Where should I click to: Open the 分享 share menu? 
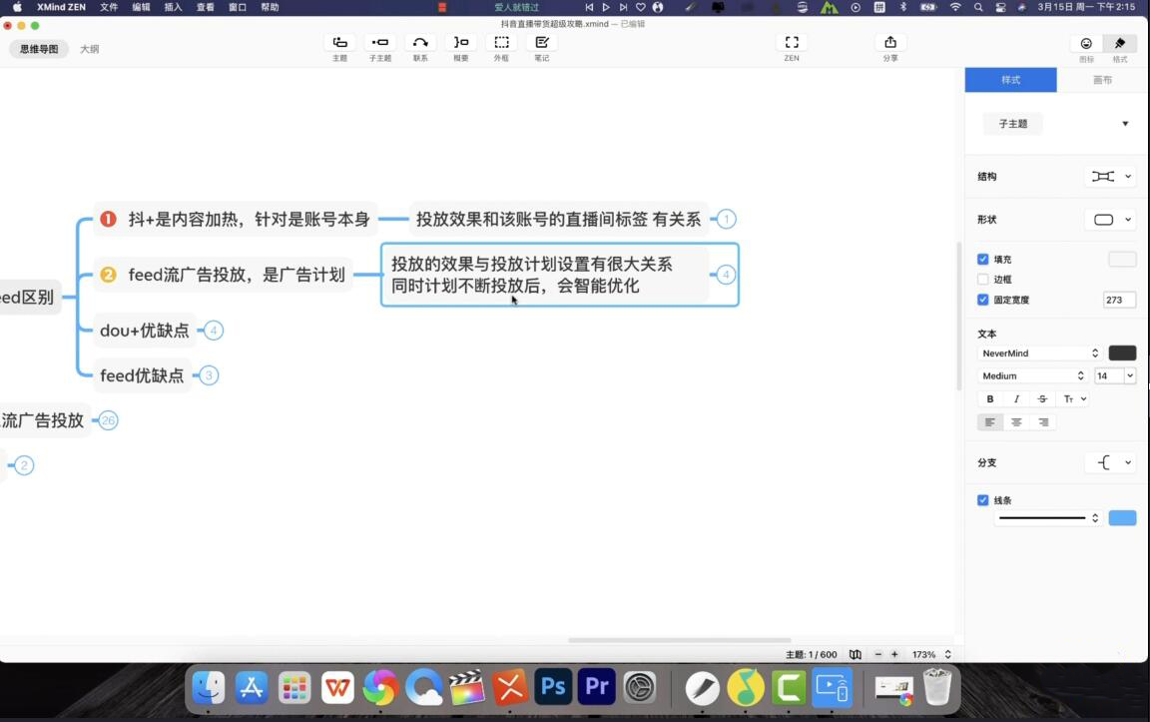pos(889,43)
